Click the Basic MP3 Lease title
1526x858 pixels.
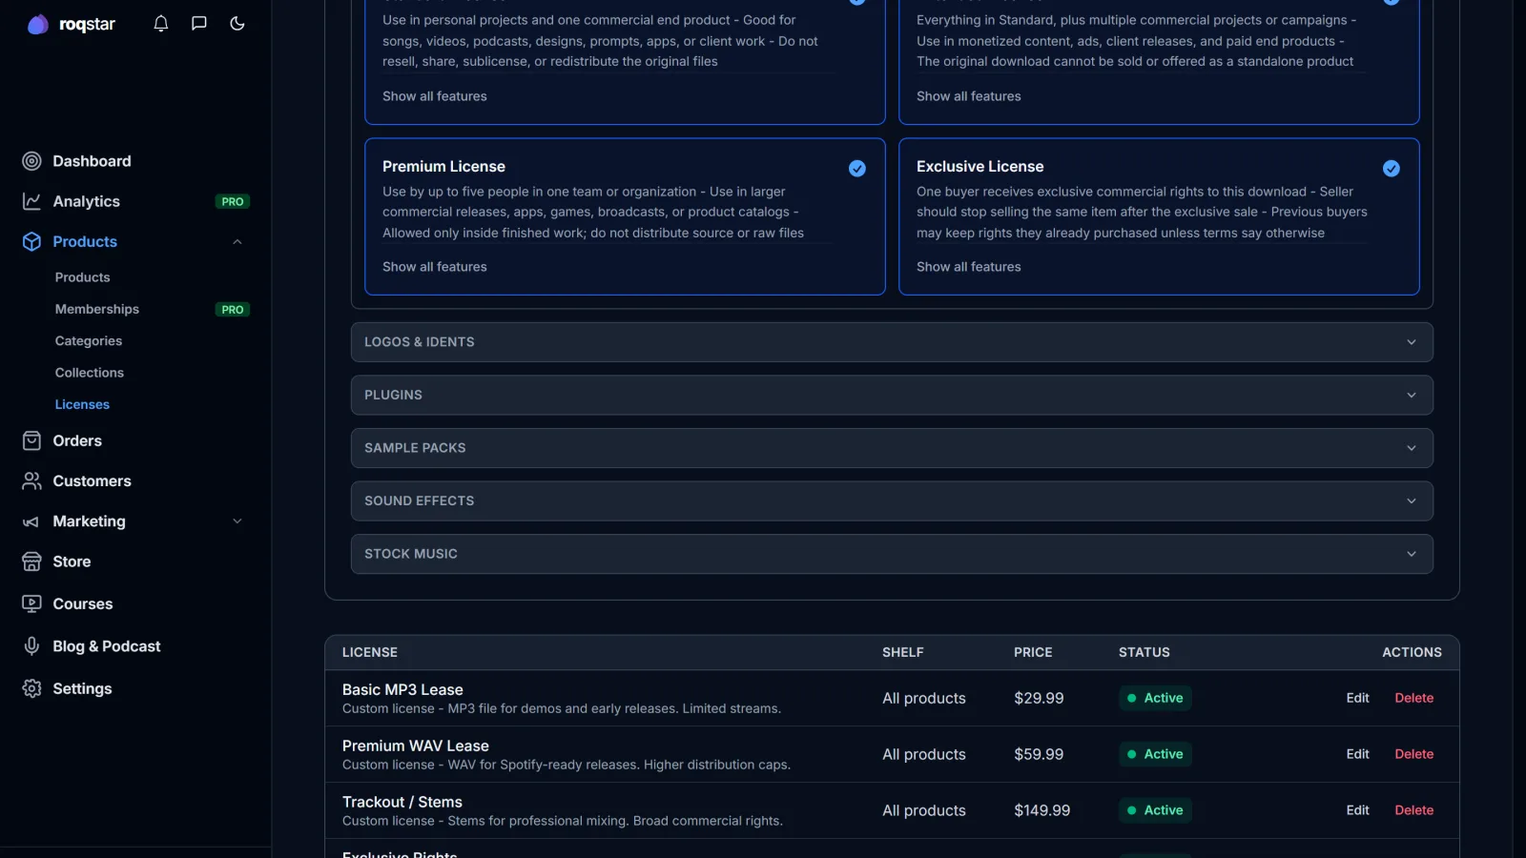(402, 689)
